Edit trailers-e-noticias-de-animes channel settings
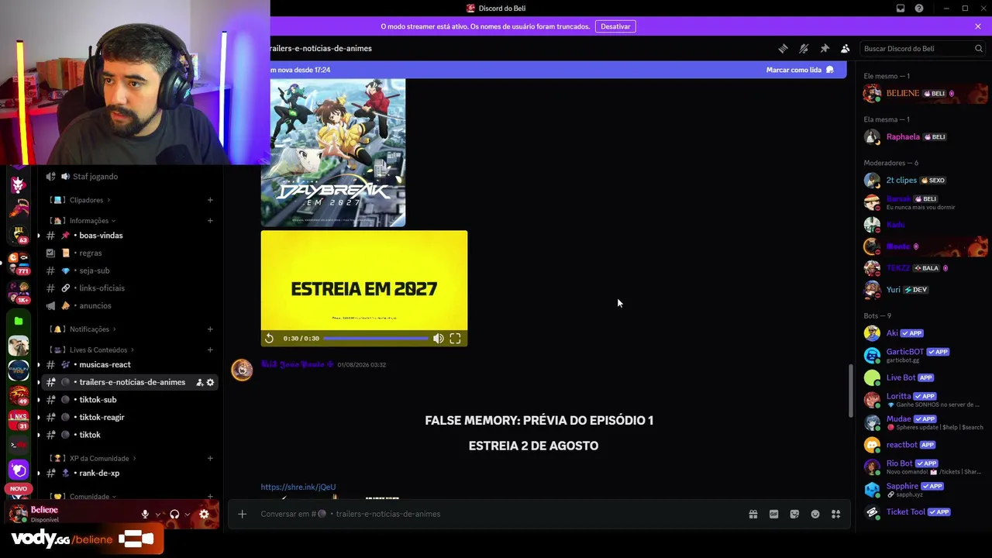The width and height of the screenshot is (992, 558). (x=210, y=382)
